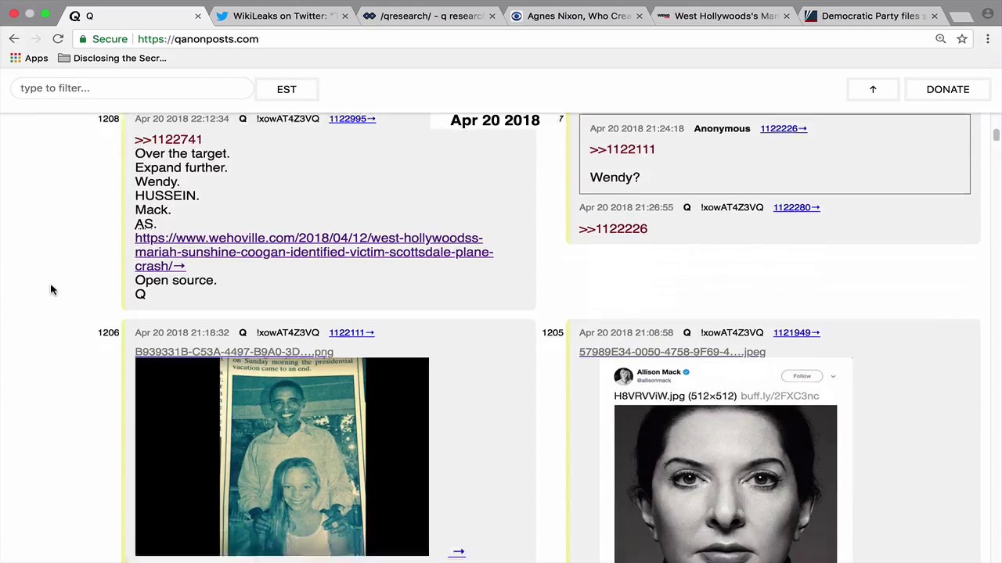Open the Chrome zoom magnifier icon
1002x563 pixels.
pos(940,38)
